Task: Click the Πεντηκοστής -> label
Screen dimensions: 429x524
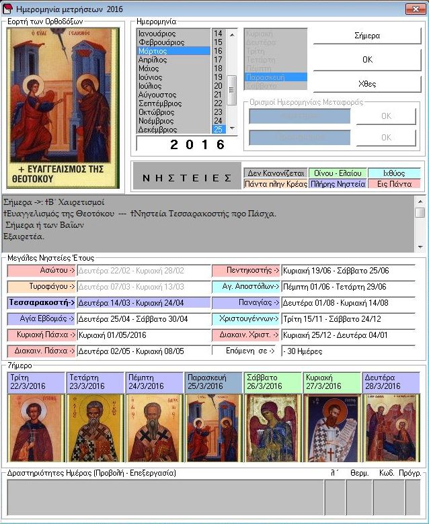Action: pyautogui.click(x=245, y=270)
